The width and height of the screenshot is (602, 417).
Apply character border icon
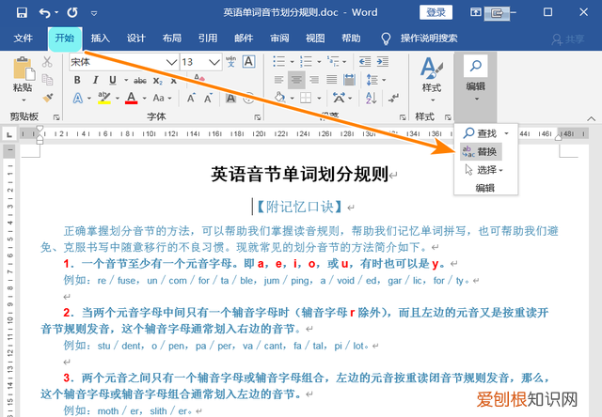point(248,62)
